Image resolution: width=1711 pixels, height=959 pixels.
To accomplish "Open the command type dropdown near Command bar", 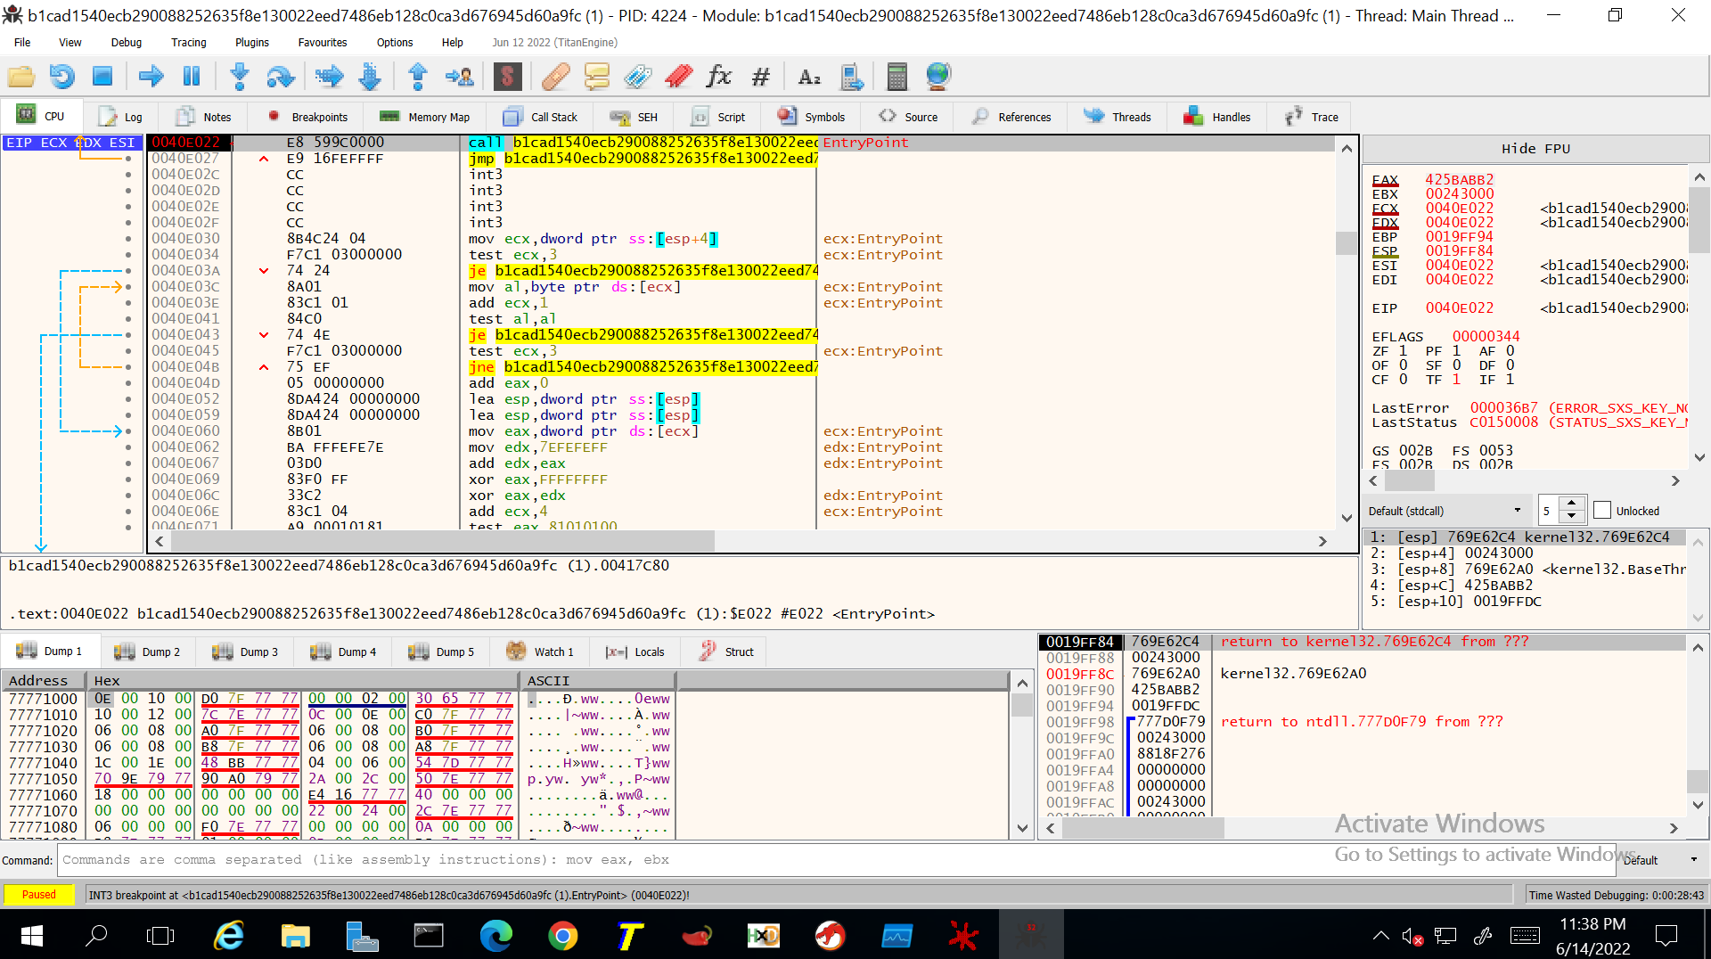I will tap(1666, 860).
